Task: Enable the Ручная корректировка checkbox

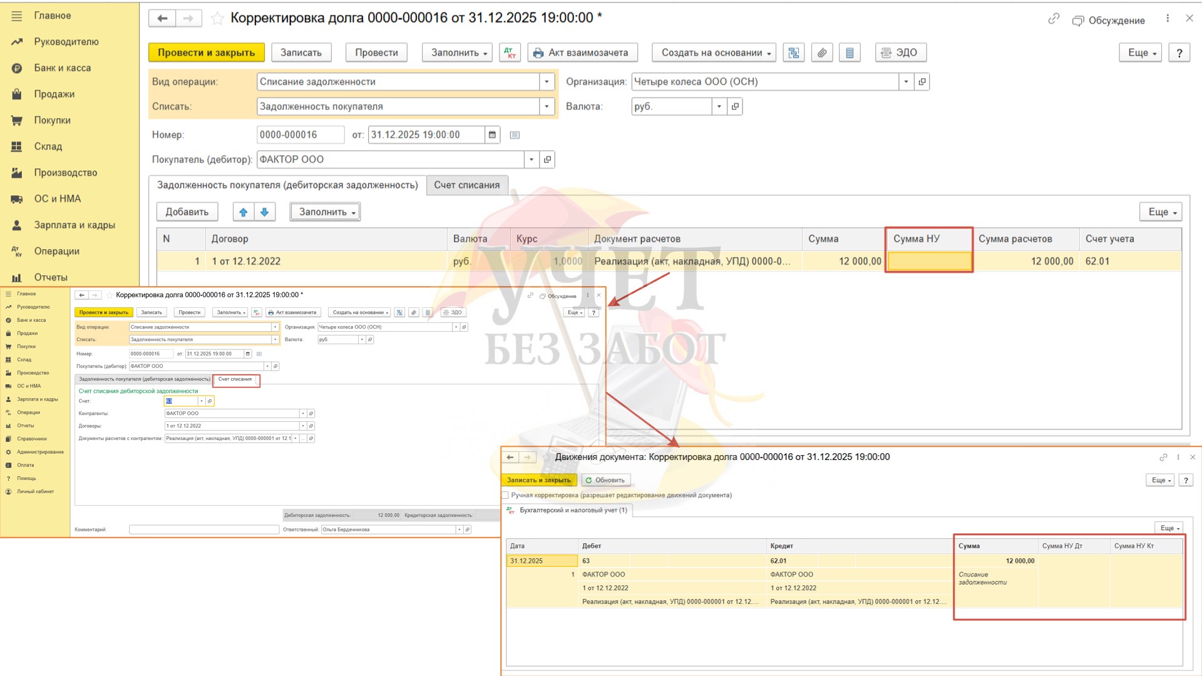Action: (x=505, y=495)
